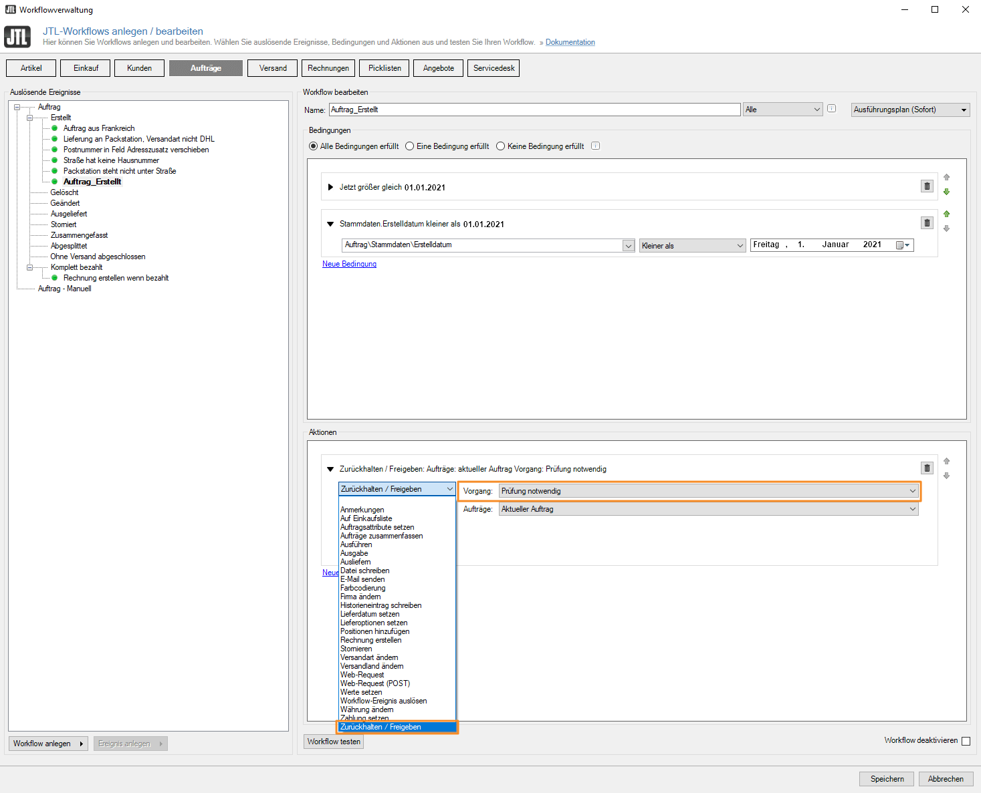Click the info icon beside the Alle dropdown
Screen dimensions: 981x793
[x=831, y=108]
